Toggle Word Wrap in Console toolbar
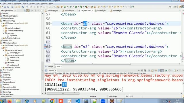Screen dimensions: 184x103 click(x=156, y=71)
